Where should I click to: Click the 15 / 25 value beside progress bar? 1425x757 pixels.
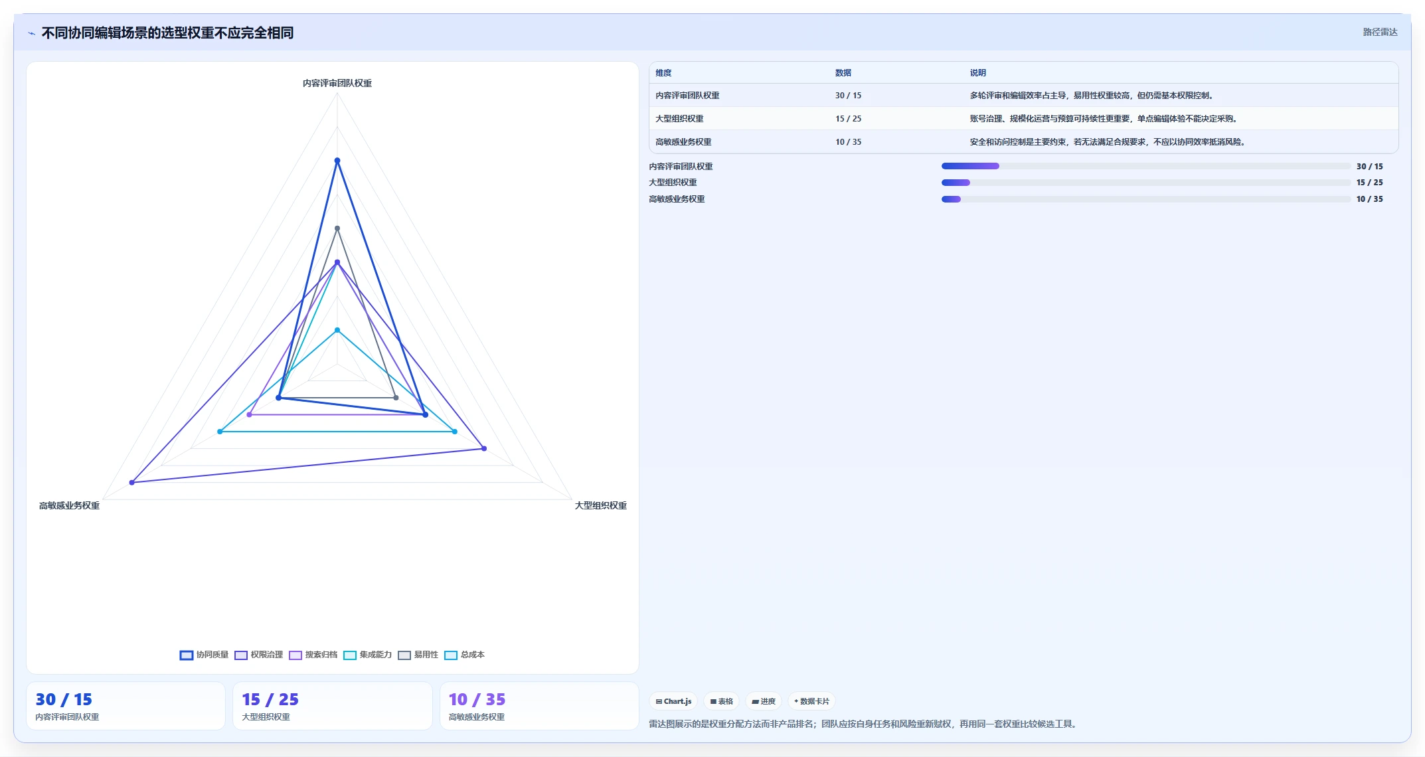[x=1369, y=183]
